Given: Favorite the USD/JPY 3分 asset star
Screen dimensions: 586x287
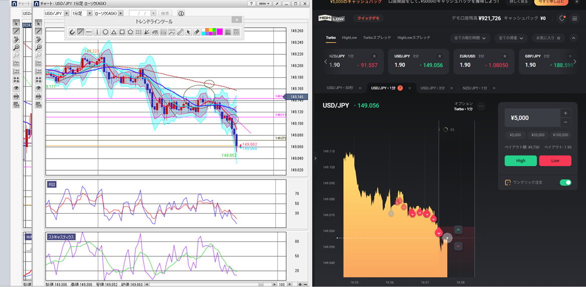Looking at the screenshot, I should point(440,56).
